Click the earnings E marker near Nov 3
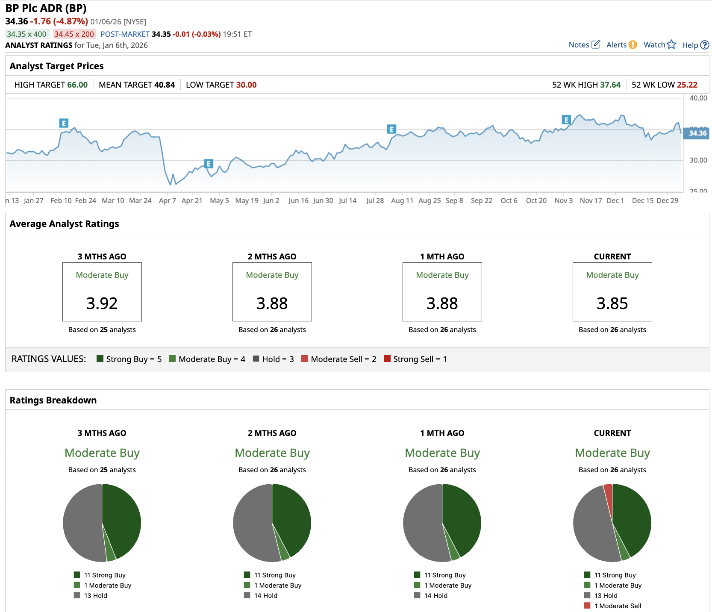The image size is (712, 612). point(566,120)
